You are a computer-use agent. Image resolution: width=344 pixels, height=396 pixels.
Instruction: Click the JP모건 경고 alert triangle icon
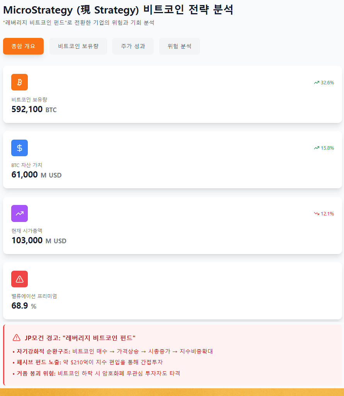[x=17, y=338]
